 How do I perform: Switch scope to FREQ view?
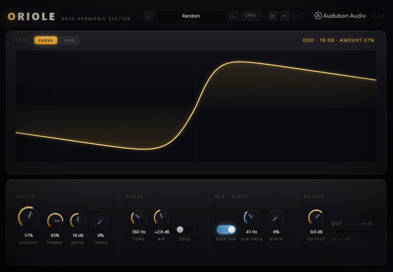(x=69, y=40)
